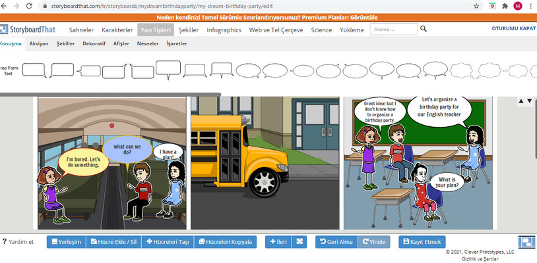537x263 pixels.
Task: Pick small rectangular bubble with left-side tail
Action: point(88,71)
